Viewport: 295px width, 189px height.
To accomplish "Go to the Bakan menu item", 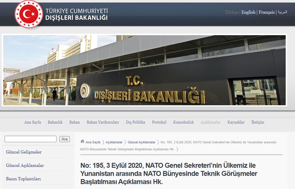I will 75,122.
